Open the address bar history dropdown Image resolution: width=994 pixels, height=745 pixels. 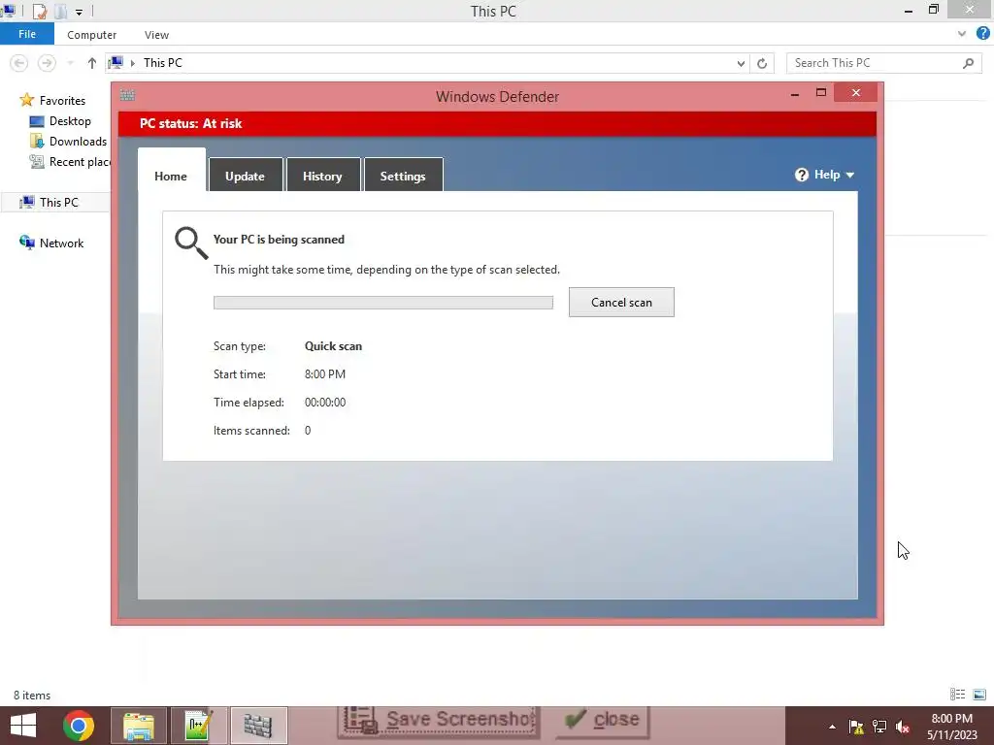click(x=741, y=63)
